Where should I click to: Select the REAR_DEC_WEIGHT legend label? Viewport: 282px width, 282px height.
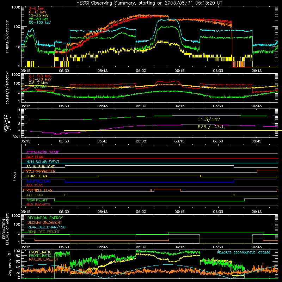click(43, 232)
